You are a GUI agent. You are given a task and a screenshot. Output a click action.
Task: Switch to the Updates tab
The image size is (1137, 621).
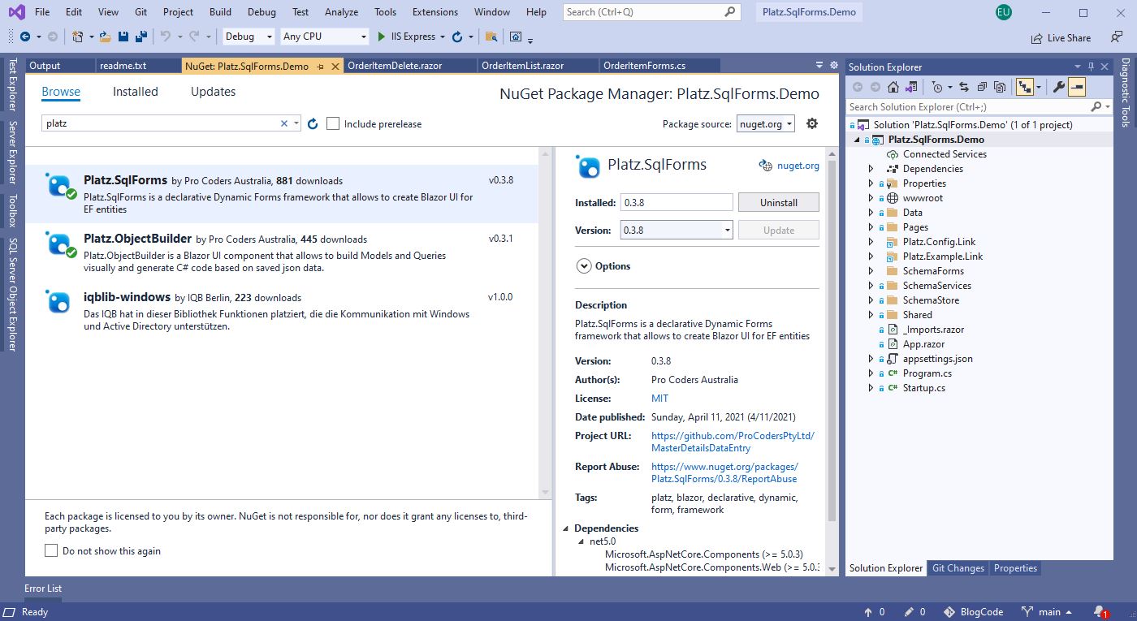coord(213,92)
